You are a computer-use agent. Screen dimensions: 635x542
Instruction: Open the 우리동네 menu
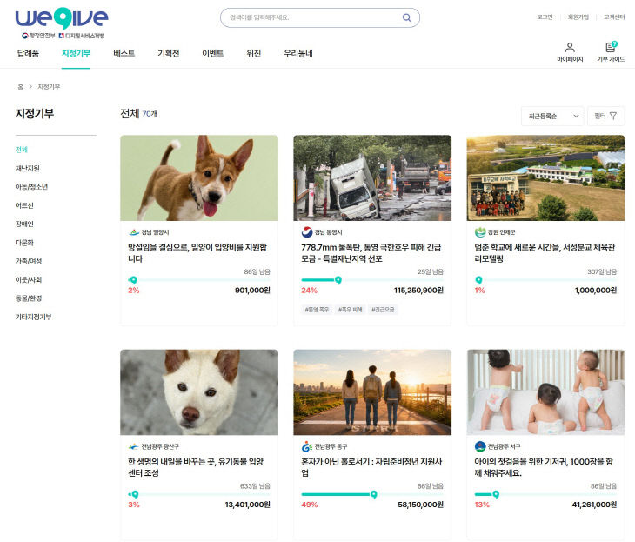click(298, 53)
